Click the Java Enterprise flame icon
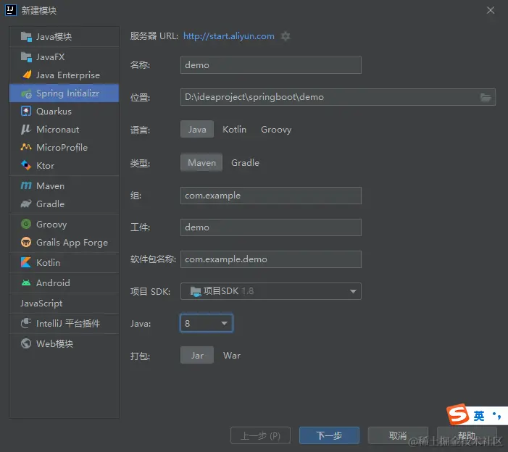 (x=27, y=75)
